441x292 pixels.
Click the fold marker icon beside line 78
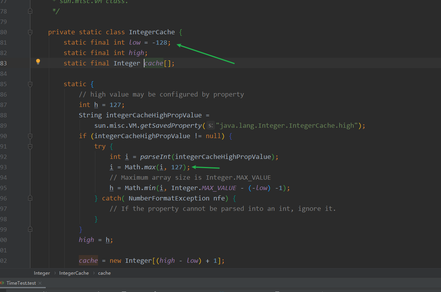[x=30, y=11]
